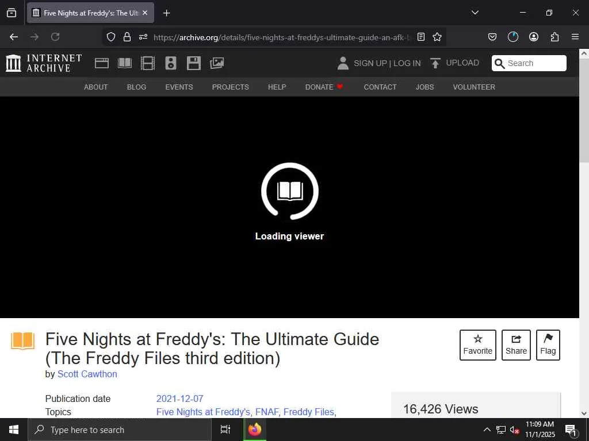Click the UPLOAD link text
The width and height of the screenshot is (589, 441).
[x=462, y=63]
